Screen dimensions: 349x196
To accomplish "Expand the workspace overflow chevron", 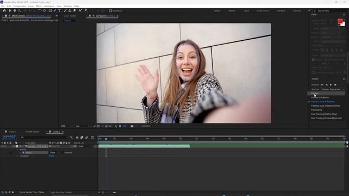I will pyautogui.click(x=309, y=11).
